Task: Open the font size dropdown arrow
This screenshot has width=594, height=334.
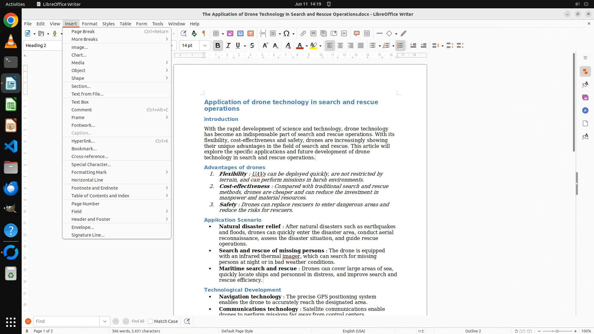Action: pos(204,46)
